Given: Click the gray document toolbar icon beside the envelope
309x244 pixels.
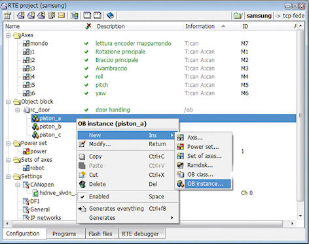Looking at the screenshot, I should (52, 15).
